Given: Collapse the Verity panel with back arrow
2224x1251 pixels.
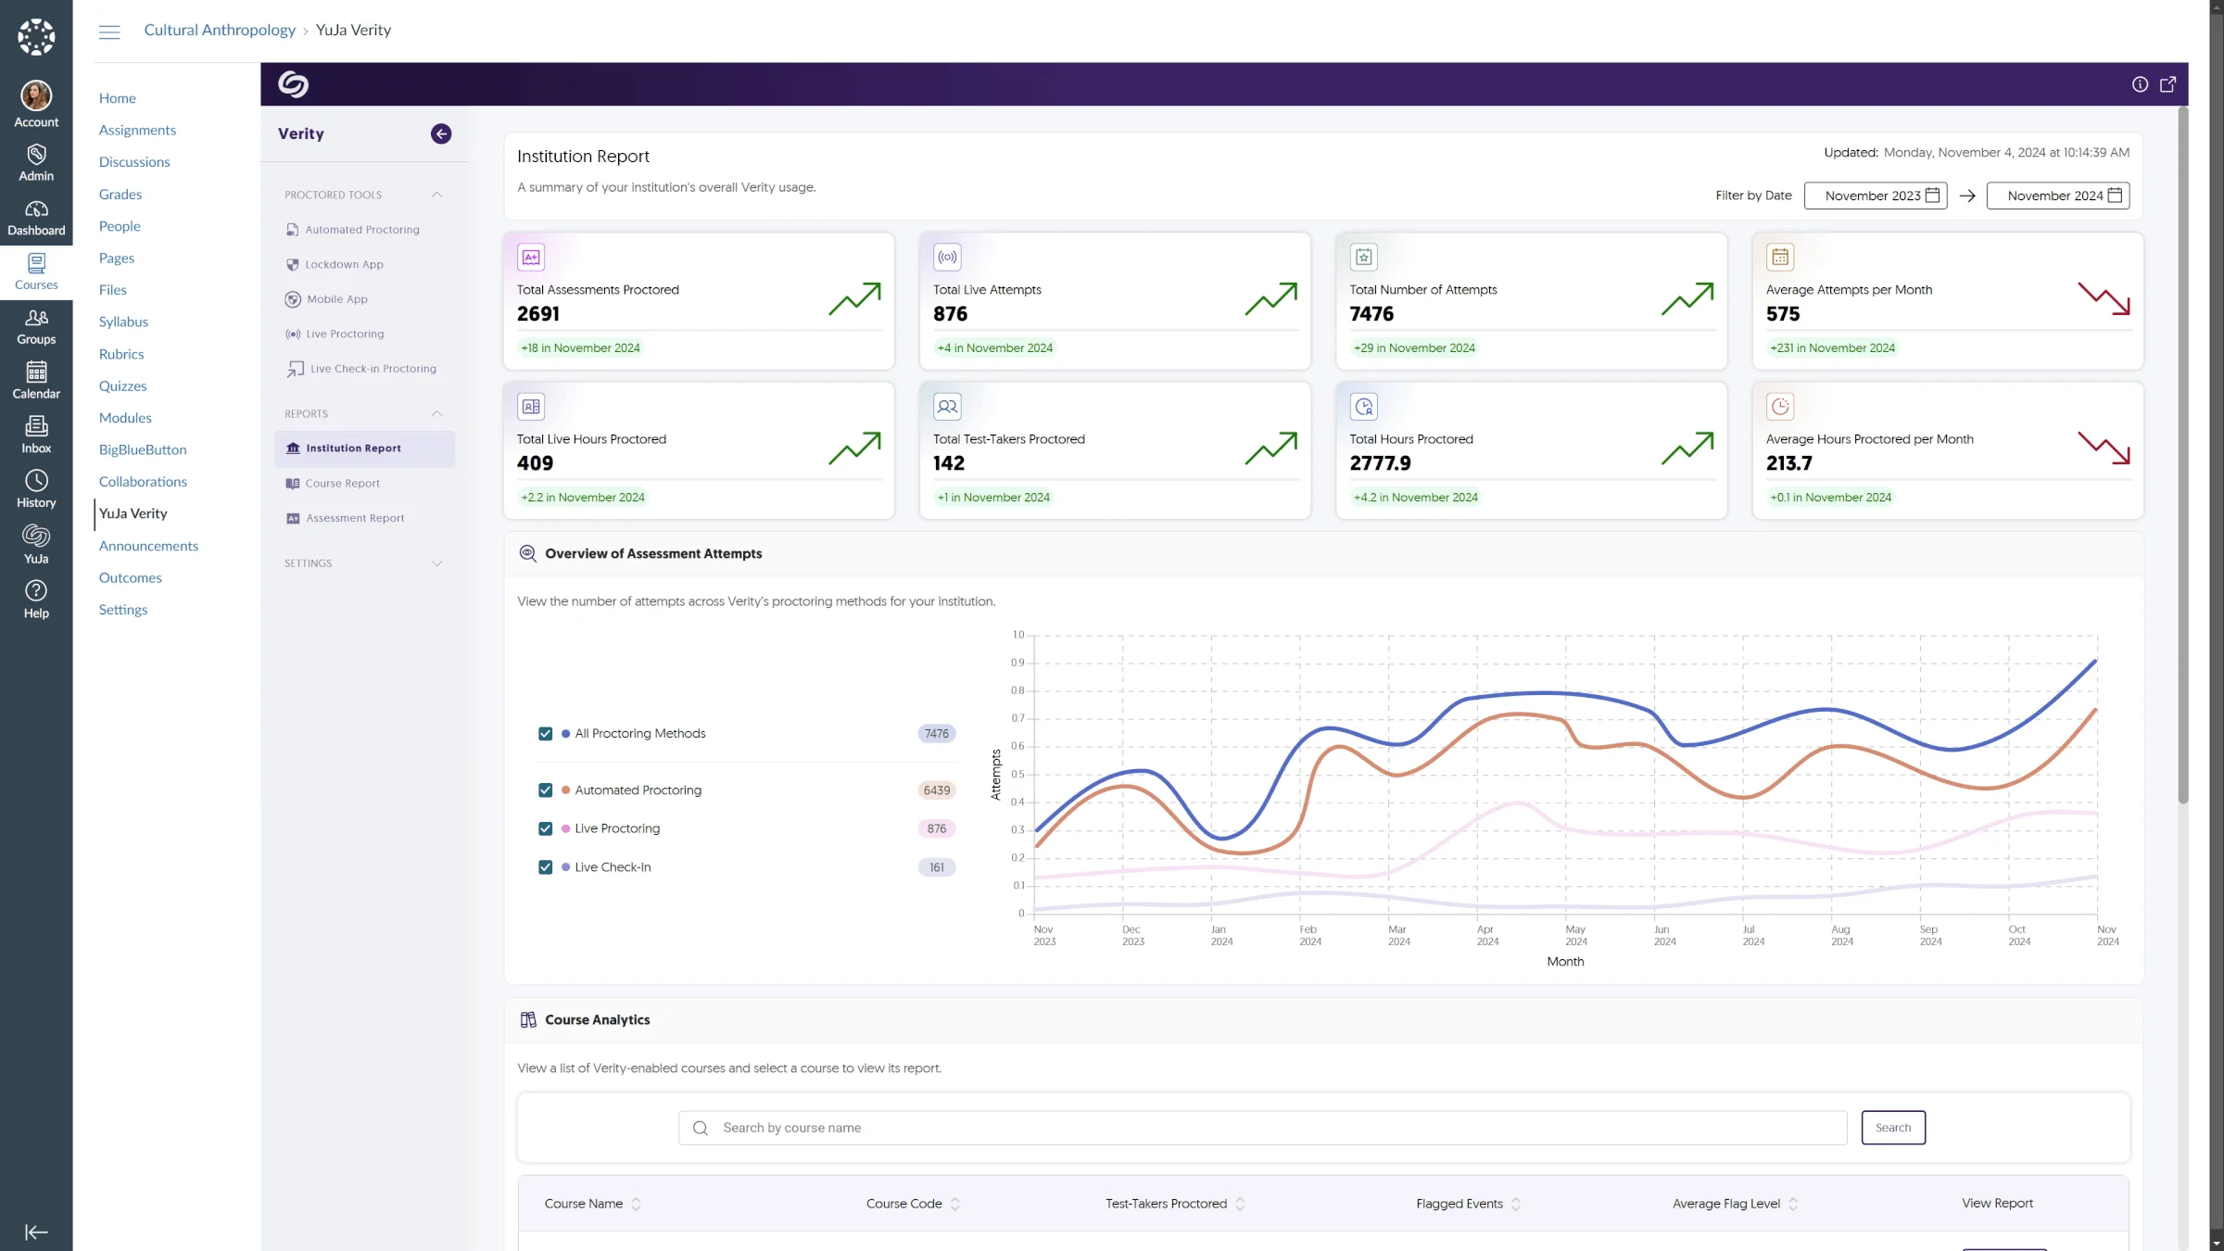Looking at the screenshot, I should 441,133.
